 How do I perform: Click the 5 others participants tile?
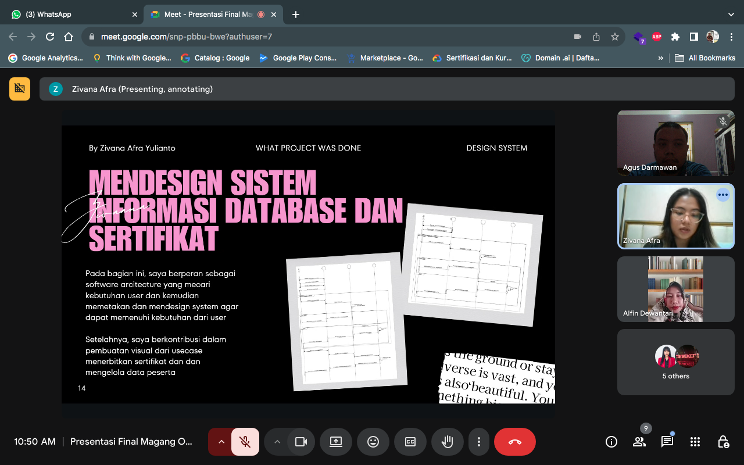pos(675,362)
